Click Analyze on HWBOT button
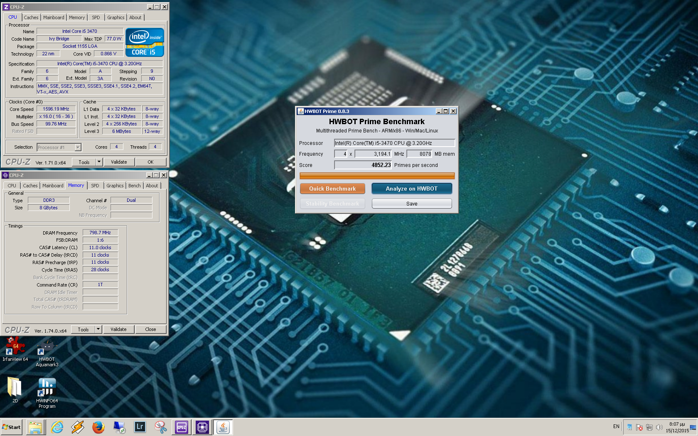This screenshot has width=698, height=436. click(x=412, y=189)
